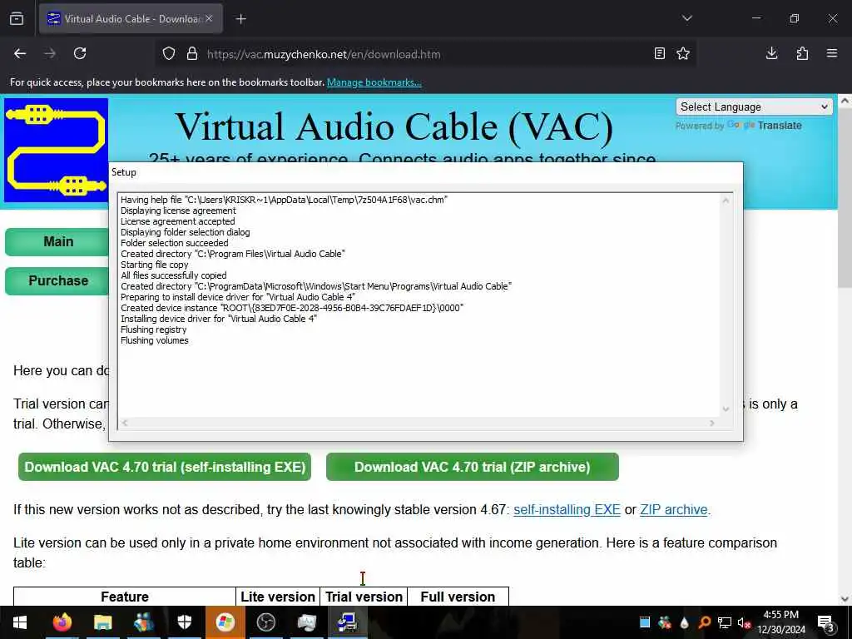Click the Trial version table header
This screenshot has width=852, height=639.
[x=364, y=597]
